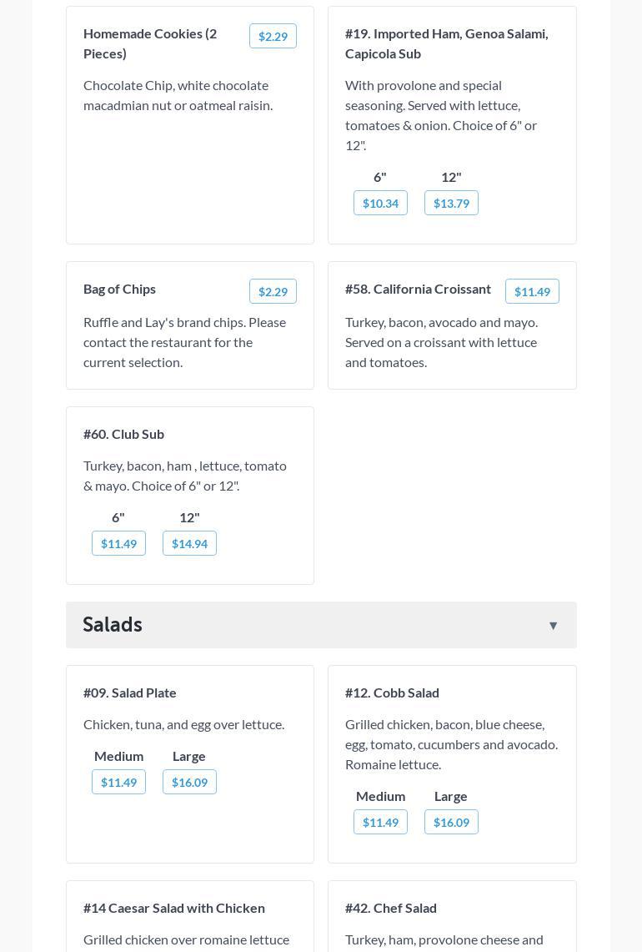This screenshot has width=642, height=952.
Task: Collapse the Salads section arrow
Action: [553, 626]
